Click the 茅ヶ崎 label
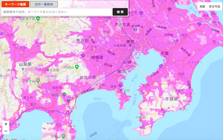This screenshot has width=223, height=140. [100, 85]
